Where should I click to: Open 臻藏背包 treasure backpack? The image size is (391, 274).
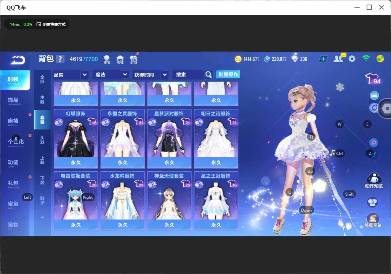pyautogui.click(x=373, y=220)
